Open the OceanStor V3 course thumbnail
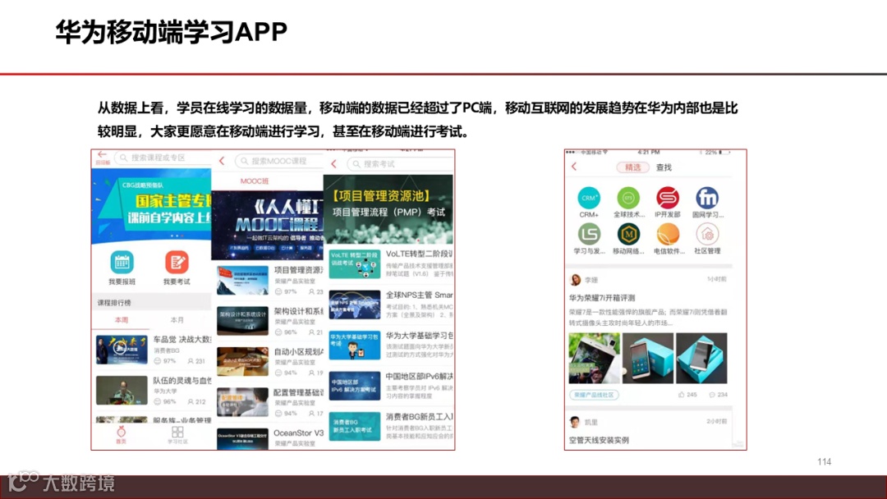Screen dimensions: 887x499 [x=242, y=438]
